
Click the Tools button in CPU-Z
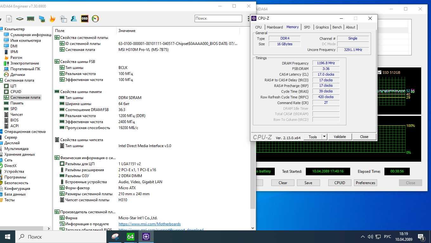point(313,137)
